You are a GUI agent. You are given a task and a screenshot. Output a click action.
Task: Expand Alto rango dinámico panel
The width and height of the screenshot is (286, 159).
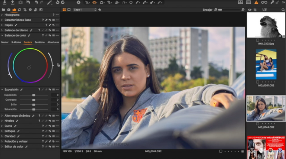tap(2, 116)
